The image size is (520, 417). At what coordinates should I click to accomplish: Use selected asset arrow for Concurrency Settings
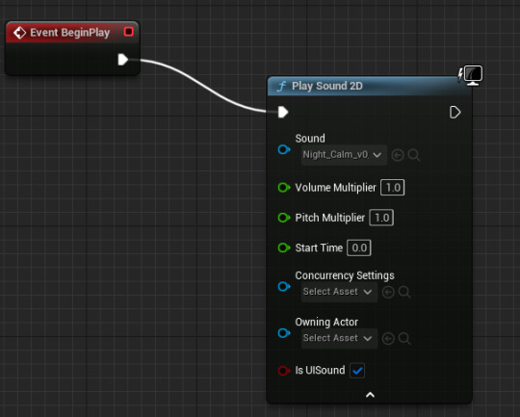coord(388,292)
